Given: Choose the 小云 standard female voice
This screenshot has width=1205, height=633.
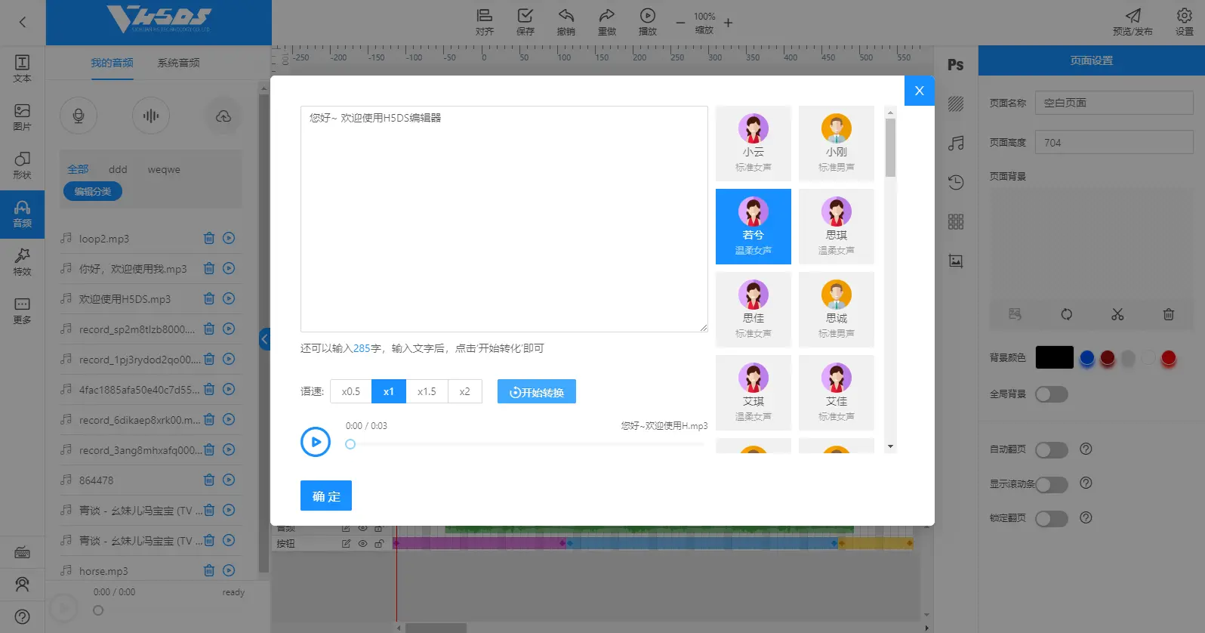Looking at the screenshot, I should [754, 144].
